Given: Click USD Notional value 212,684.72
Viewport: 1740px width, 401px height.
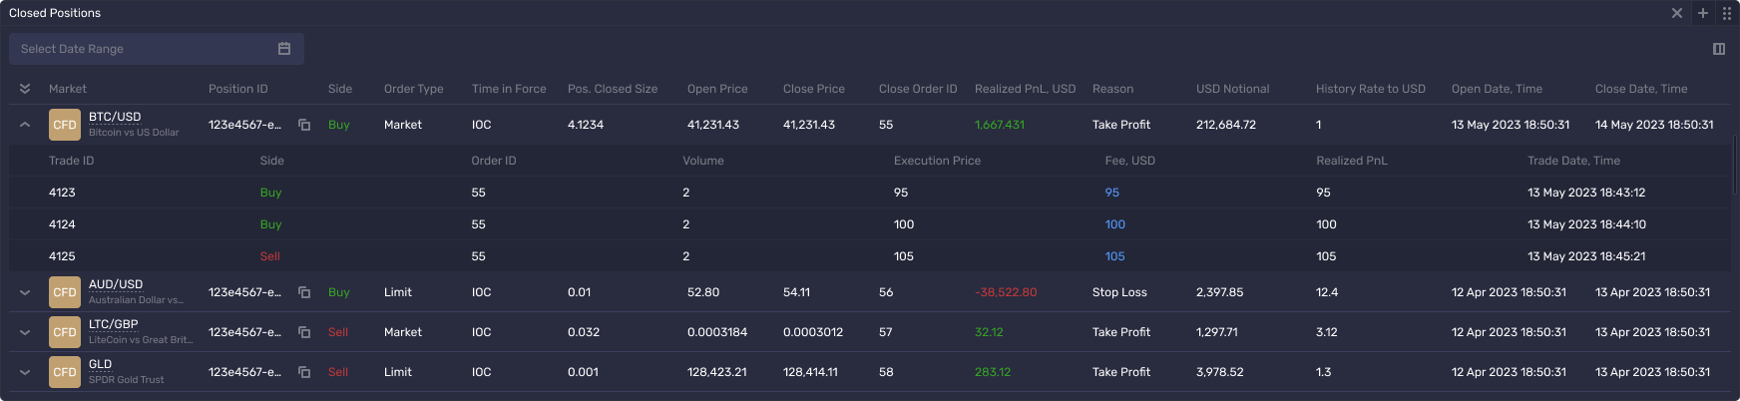Looking at the screenshot, I should pyautogui.click(x=1226, y=125).
